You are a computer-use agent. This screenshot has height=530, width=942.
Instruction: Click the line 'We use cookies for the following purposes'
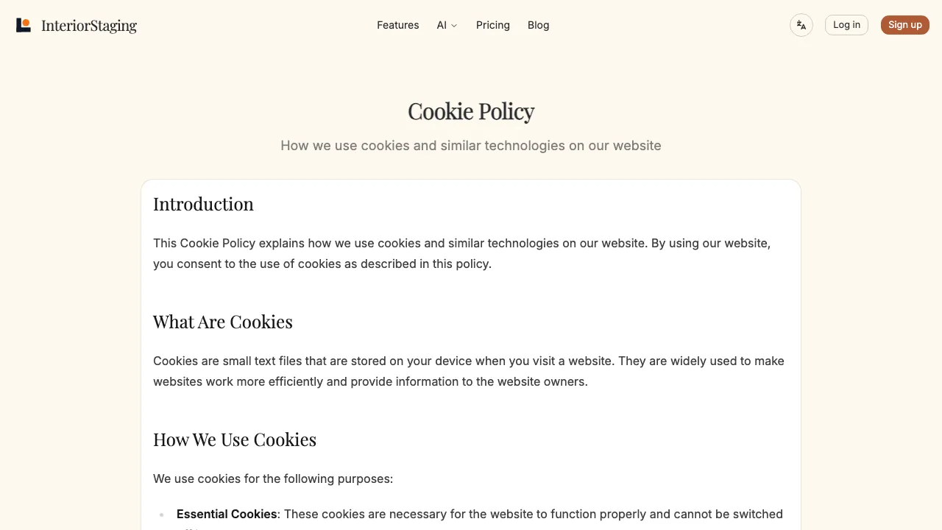tap(273, 478)
